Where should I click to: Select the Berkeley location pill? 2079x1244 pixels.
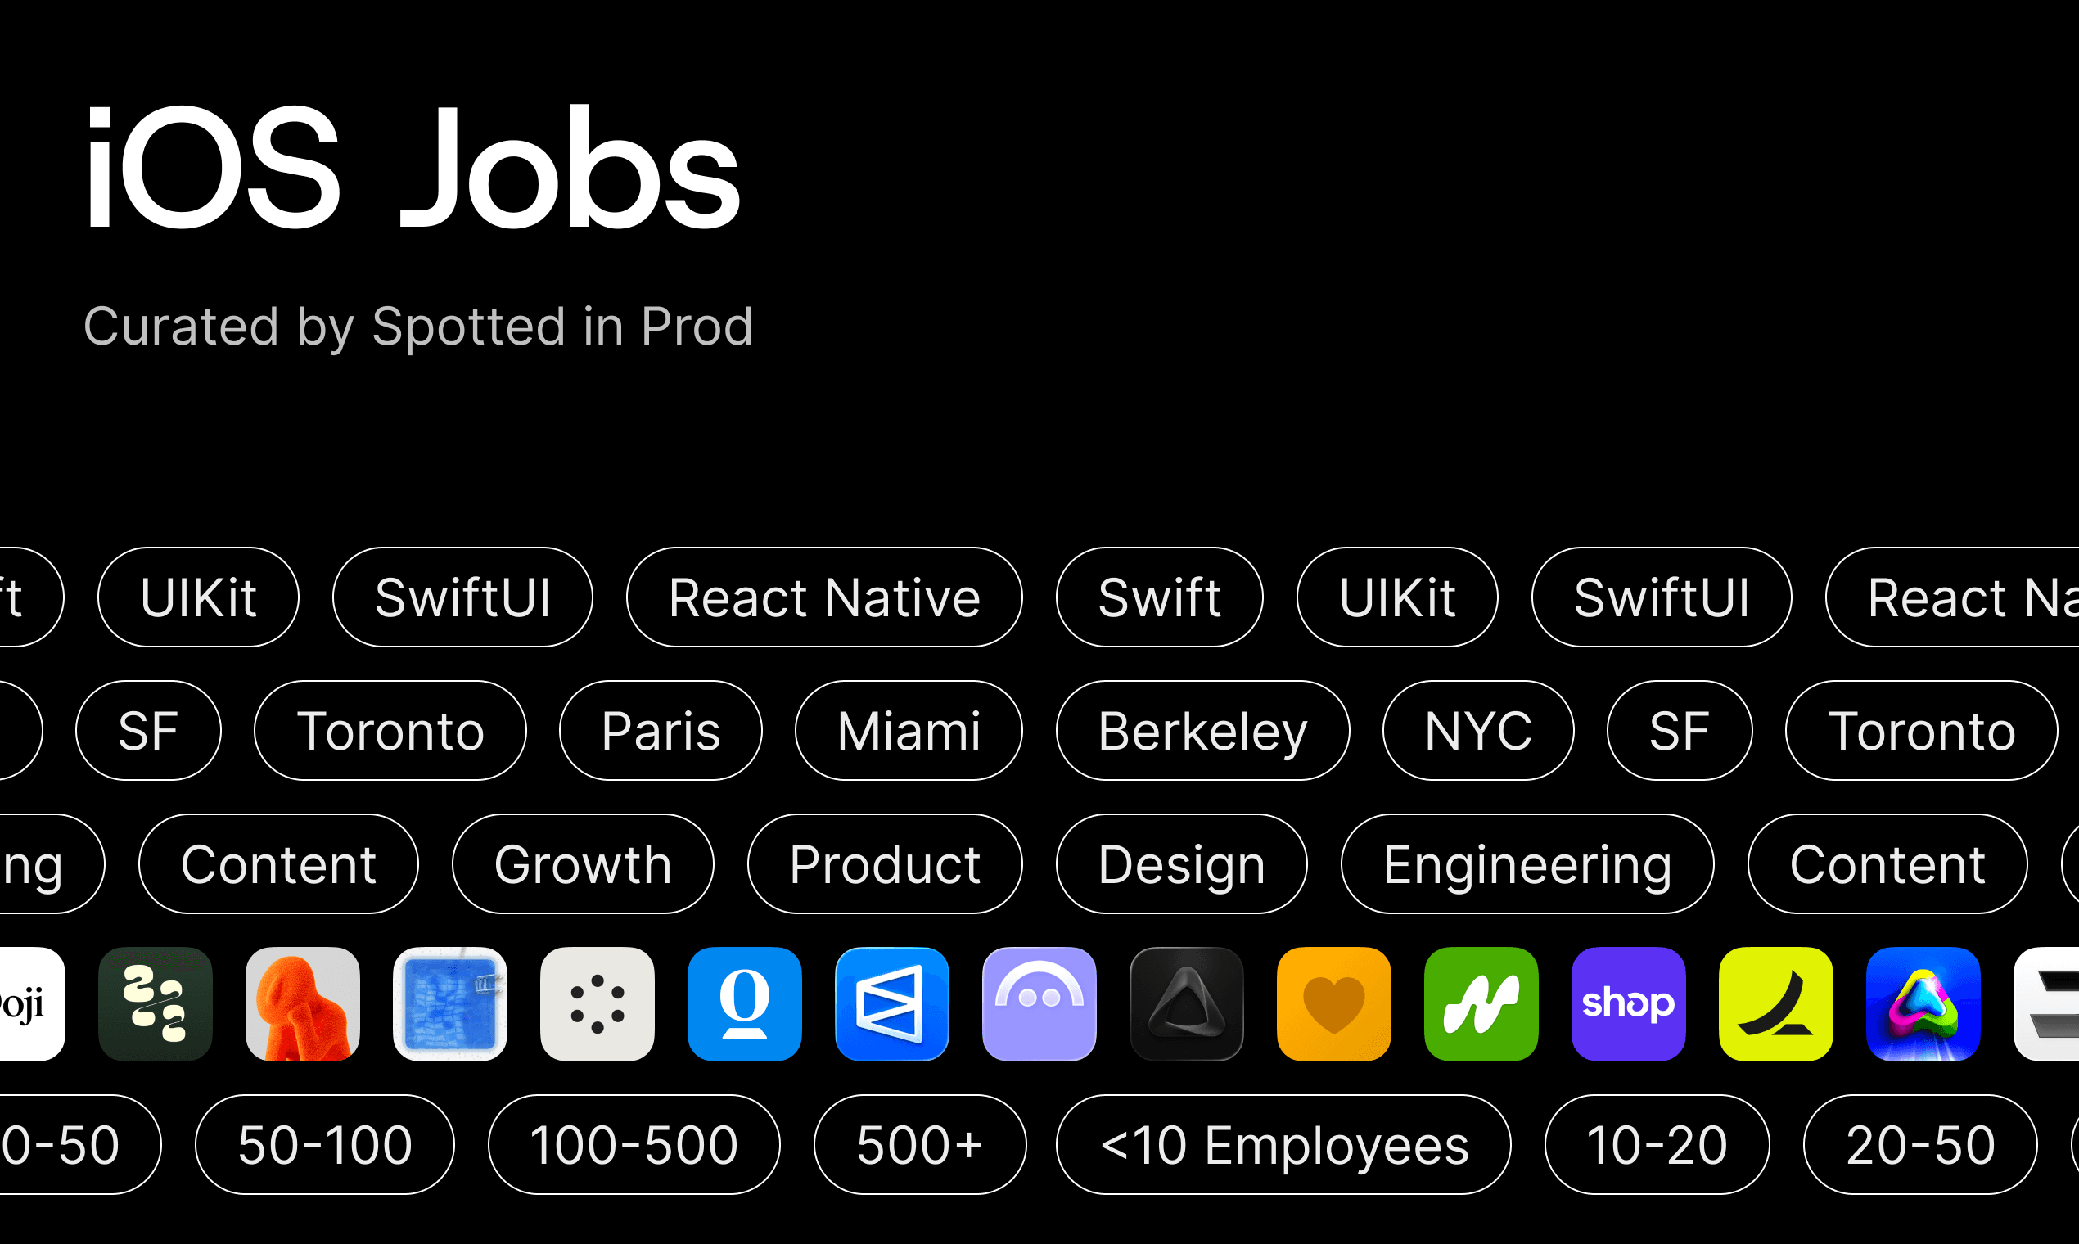(1202, 730)
